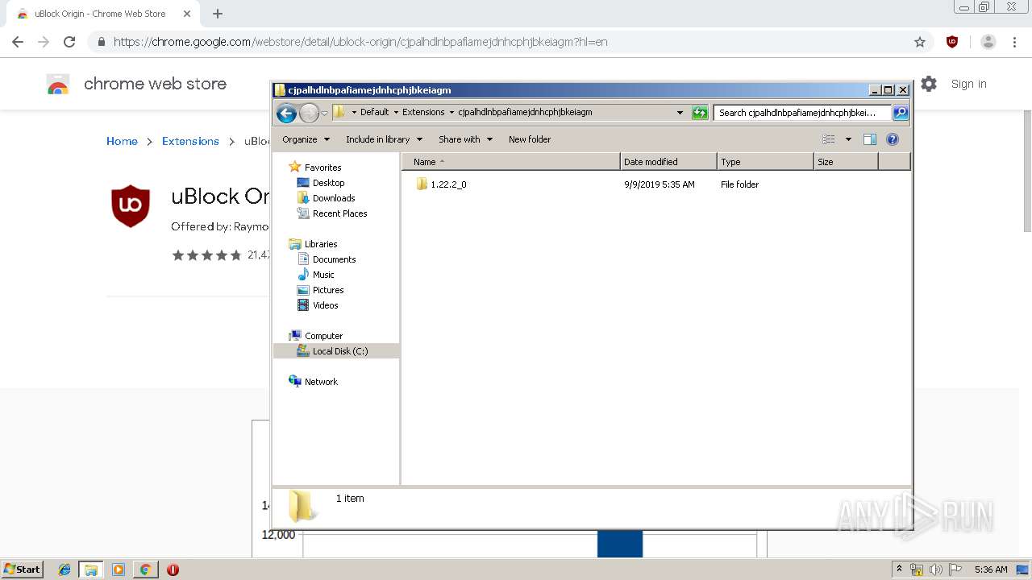Screen dimensions: 1032x580
Task: Select Desktop in navigation pane
Action: [x=321, y=183]
